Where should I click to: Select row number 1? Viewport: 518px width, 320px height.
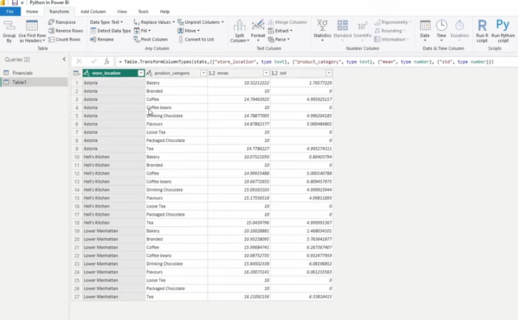tap(76, 83)
